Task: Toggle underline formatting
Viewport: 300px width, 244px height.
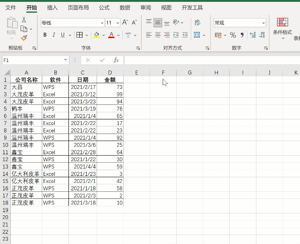Action: pos(62,35)
